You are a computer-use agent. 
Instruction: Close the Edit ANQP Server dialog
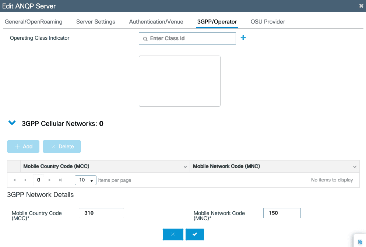click(361, 6)
